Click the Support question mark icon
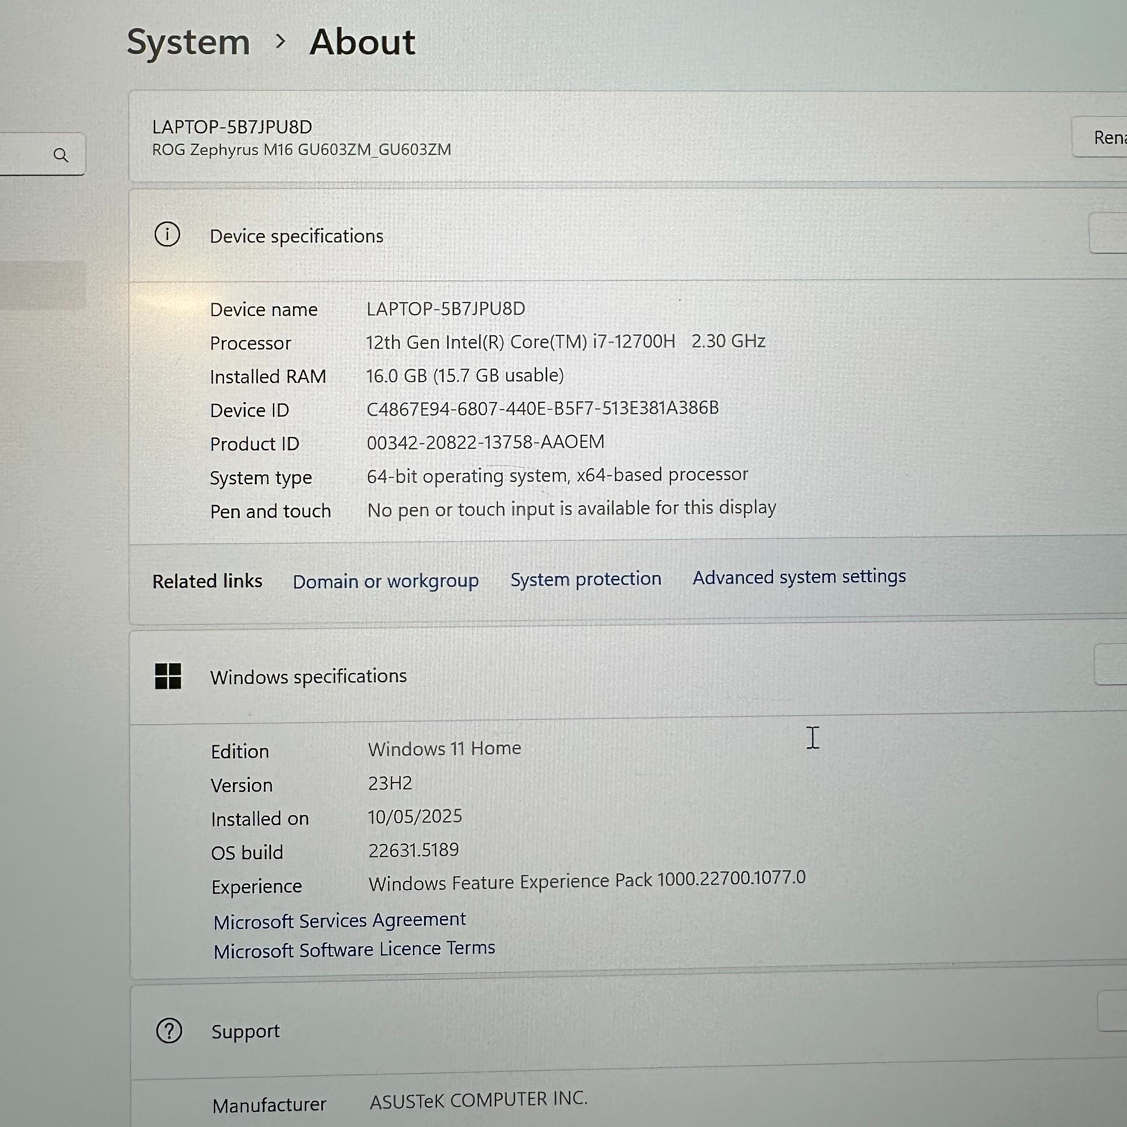Viewport: 1127px width, 1127px height. (169, 1031)
